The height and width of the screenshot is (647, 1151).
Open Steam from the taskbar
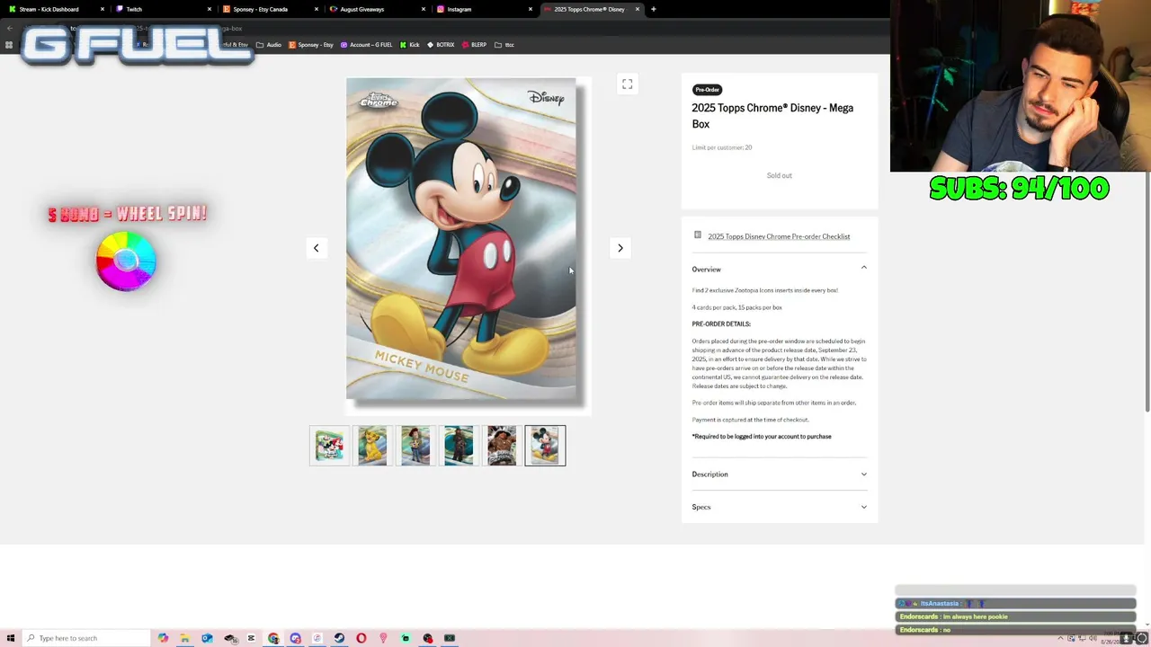339,638
